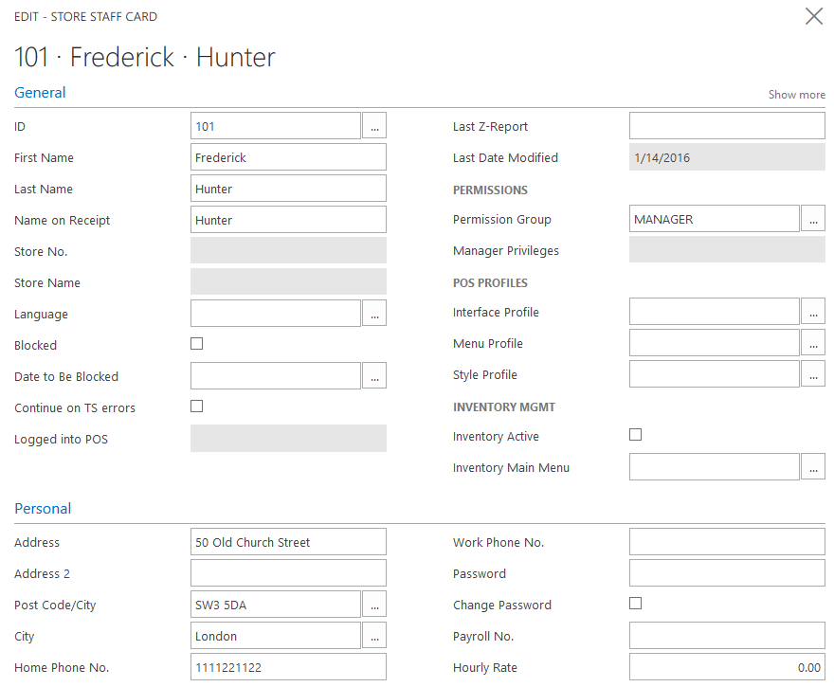Click the Inventory Main Menu lookup button
This screenshot has width=834, height=687.
click(813, 467)
